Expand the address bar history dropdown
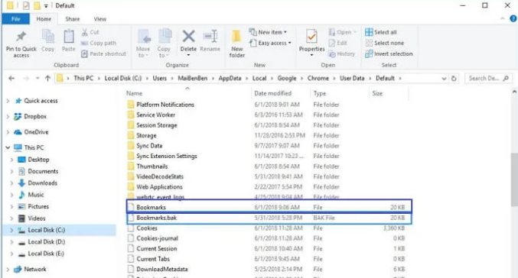 pyautogui.click(x=444, y=79)
